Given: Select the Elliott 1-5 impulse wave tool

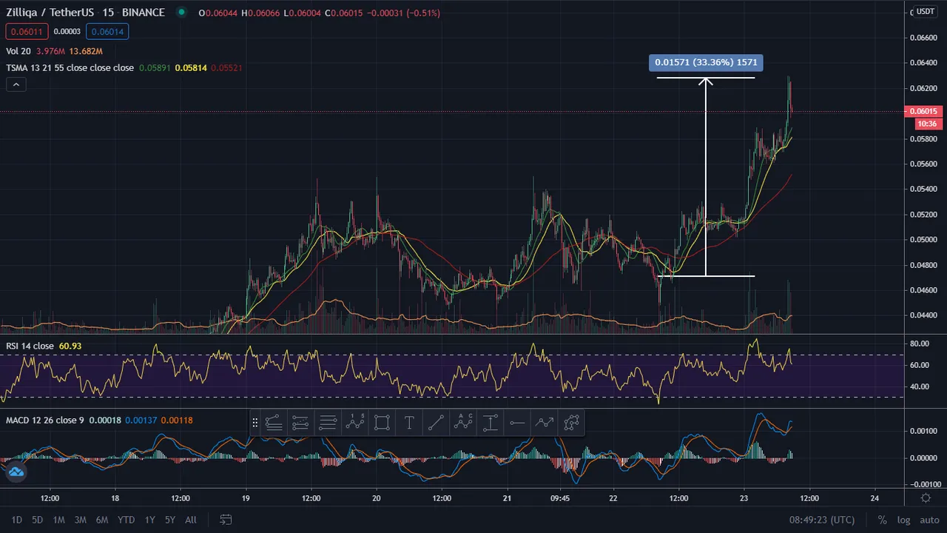Looking at the screenshot, I should pyautogui.click(x=355, y=423).
